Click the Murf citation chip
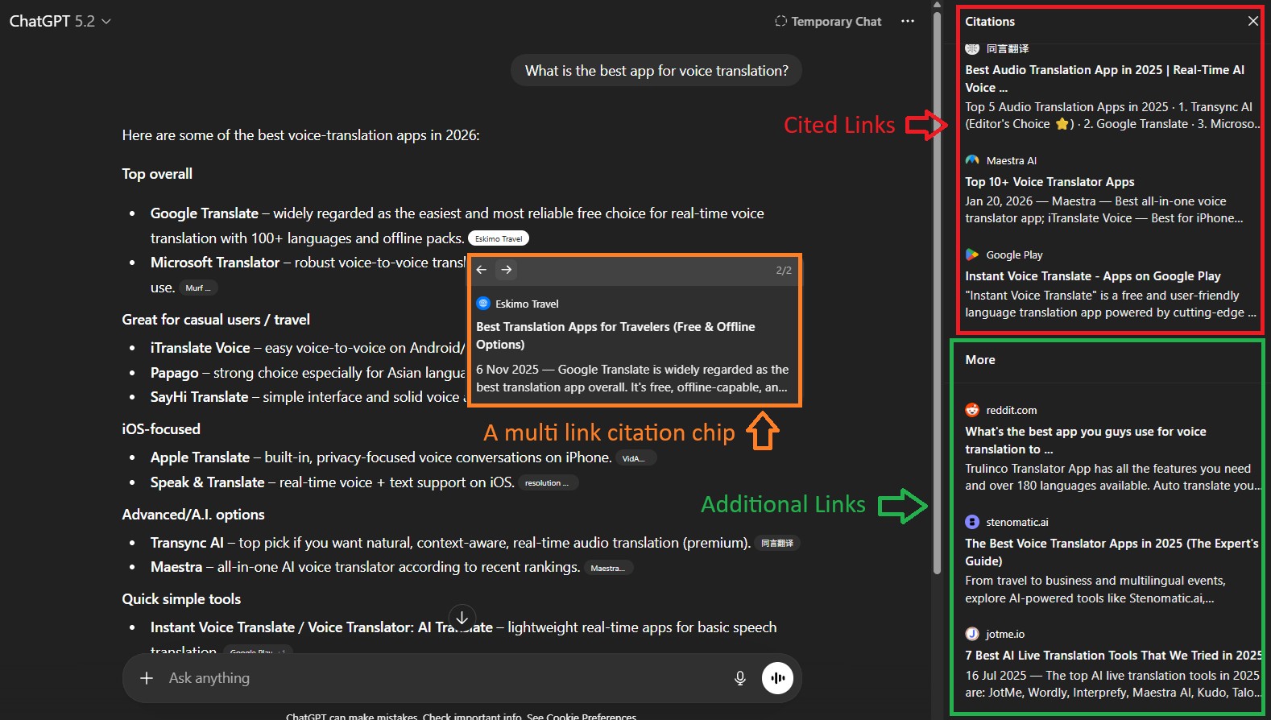This screenshot has height=720, width=1271. click(x=198, y=288)
